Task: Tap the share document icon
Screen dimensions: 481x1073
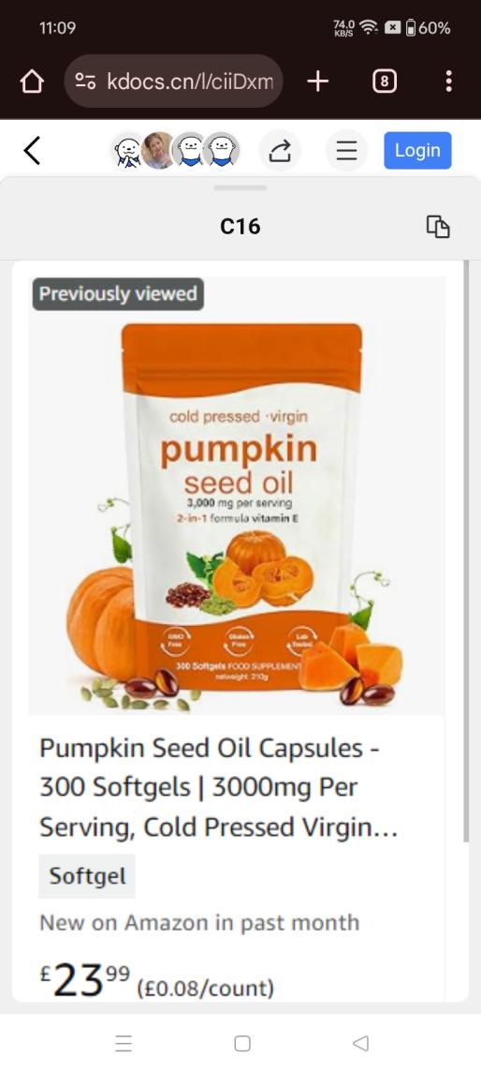Action: coord(280,151)
